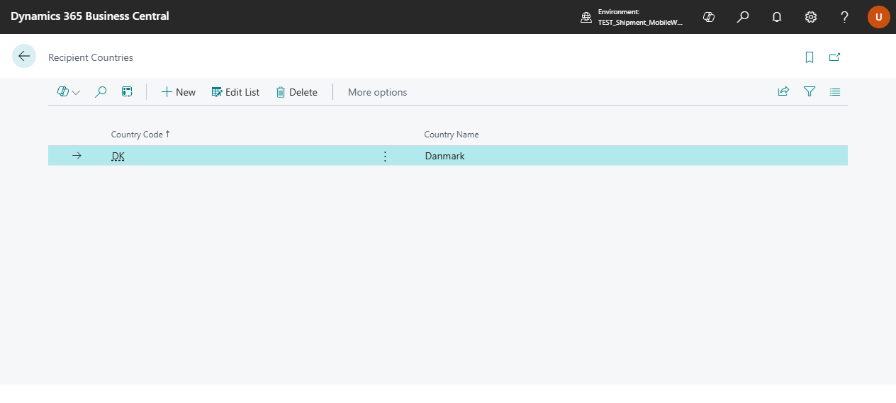Select the DK row arrow indicator
Image resolution: width=896 pixels, height=403 pixels.
[77, 156]
